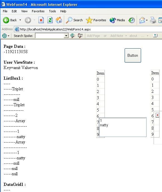Image resolution: width=162 pixels, height=192 pixels.
Task: Click the Spoke search magnifier icon
Action: click(x=73, y=36)
